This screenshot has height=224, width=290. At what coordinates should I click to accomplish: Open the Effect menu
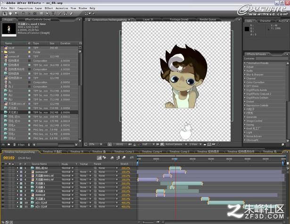49,8
